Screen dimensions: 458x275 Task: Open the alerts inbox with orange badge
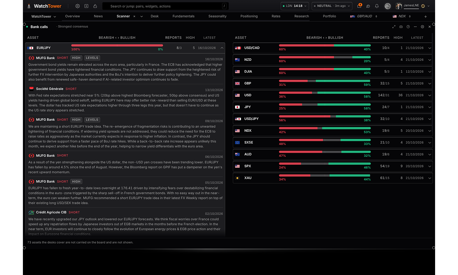[x=359, y=6]
